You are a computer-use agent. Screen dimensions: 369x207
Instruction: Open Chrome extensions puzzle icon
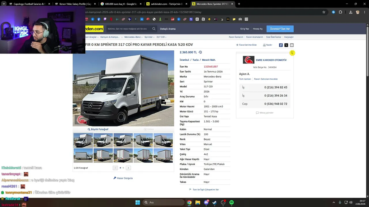click(x=340, y=12)
